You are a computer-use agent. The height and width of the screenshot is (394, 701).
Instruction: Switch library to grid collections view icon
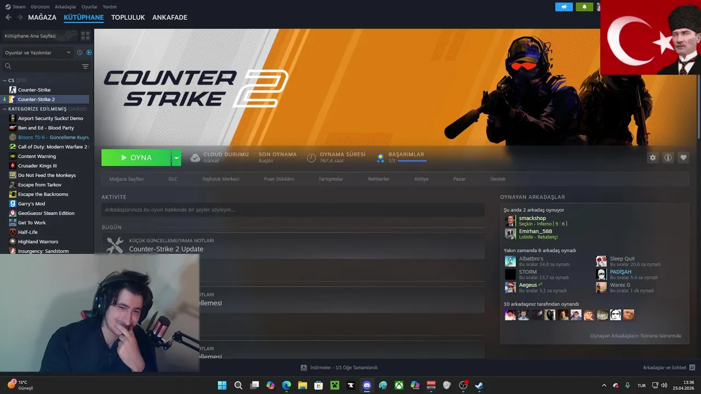(85, 36)
